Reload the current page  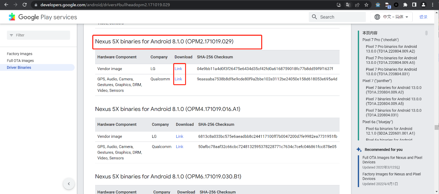[x=25, y=5]
